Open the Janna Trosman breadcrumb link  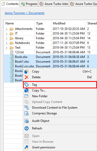(15, 13)
